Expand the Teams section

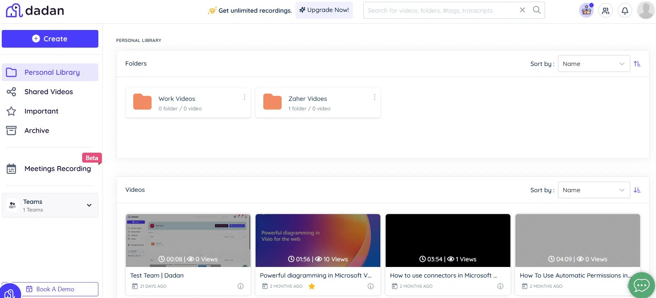89,205
